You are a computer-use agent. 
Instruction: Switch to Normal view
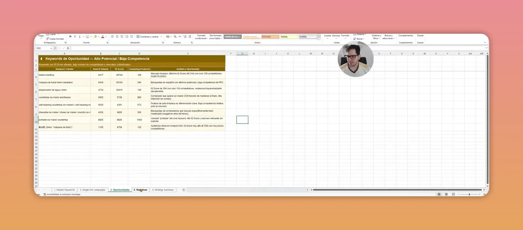tap(439, 194)
